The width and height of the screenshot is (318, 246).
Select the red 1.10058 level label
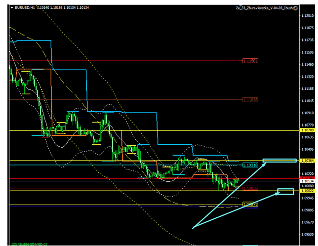pos(250,188)
